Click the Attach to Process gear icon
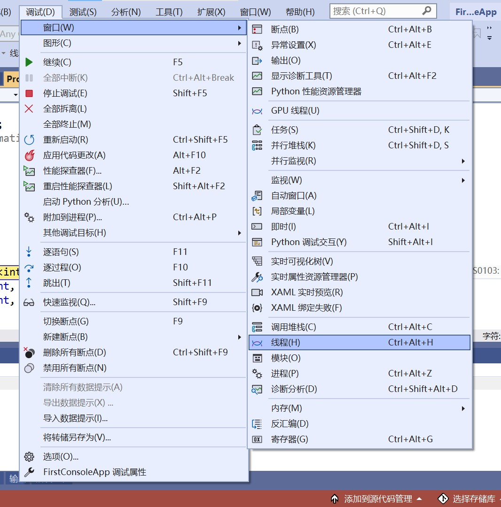The width and height of the screenshot is (501, 507). 29,217
